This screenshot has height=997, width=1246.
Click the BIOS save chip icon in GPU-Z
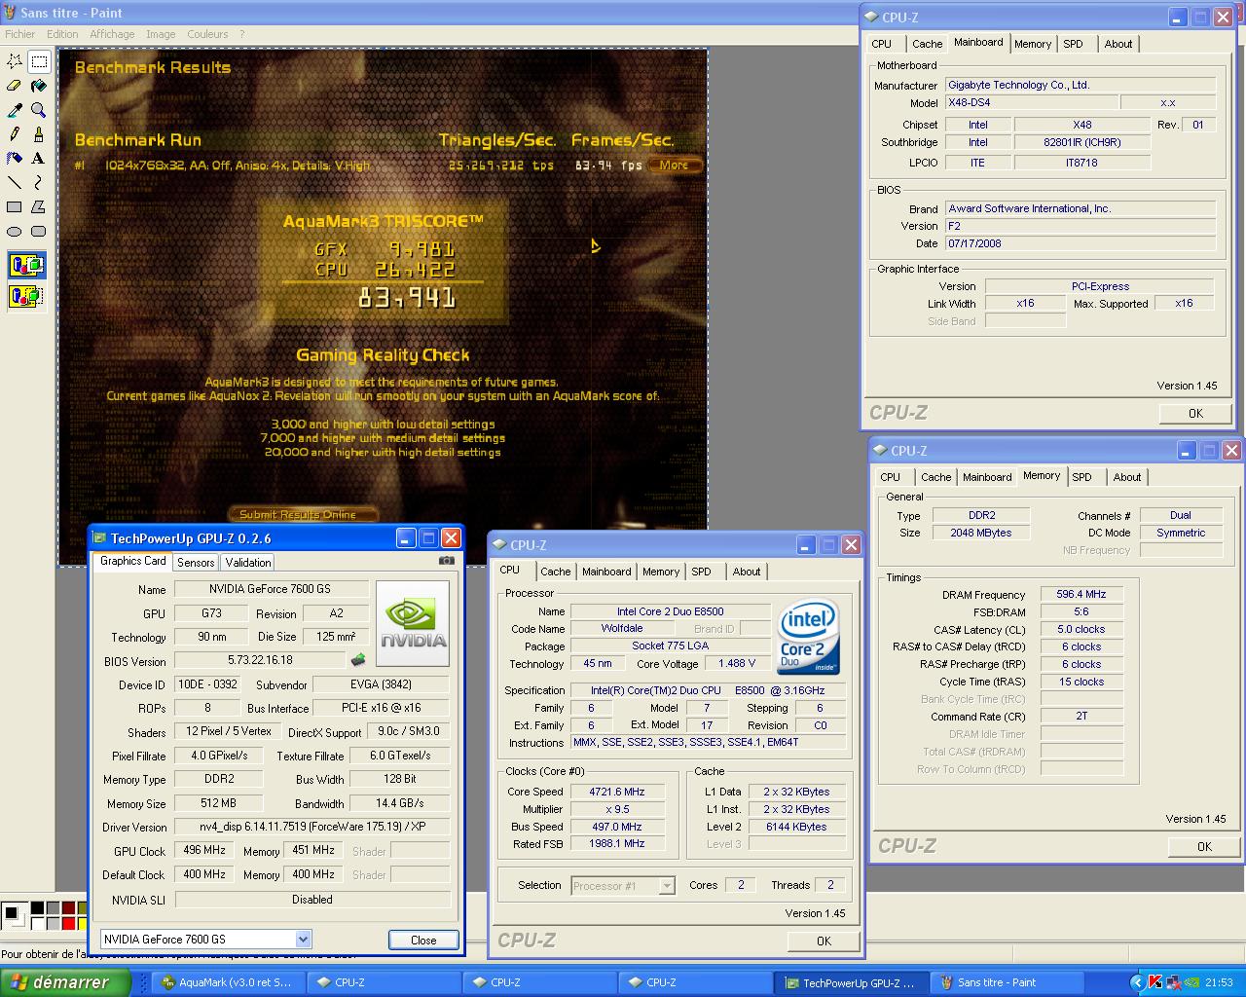(x=358, y=660)
